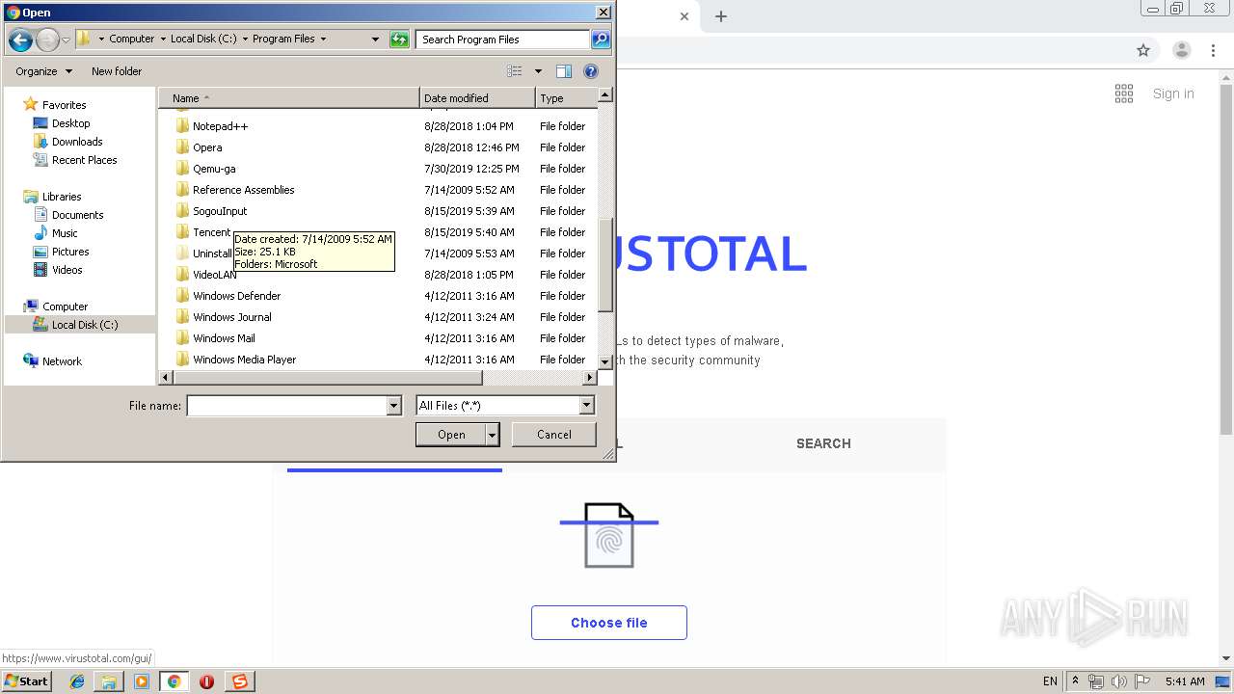This screenshot has height=694, width=1234.
Task: Click the New folder toolbar item
Action: (117, 71)
